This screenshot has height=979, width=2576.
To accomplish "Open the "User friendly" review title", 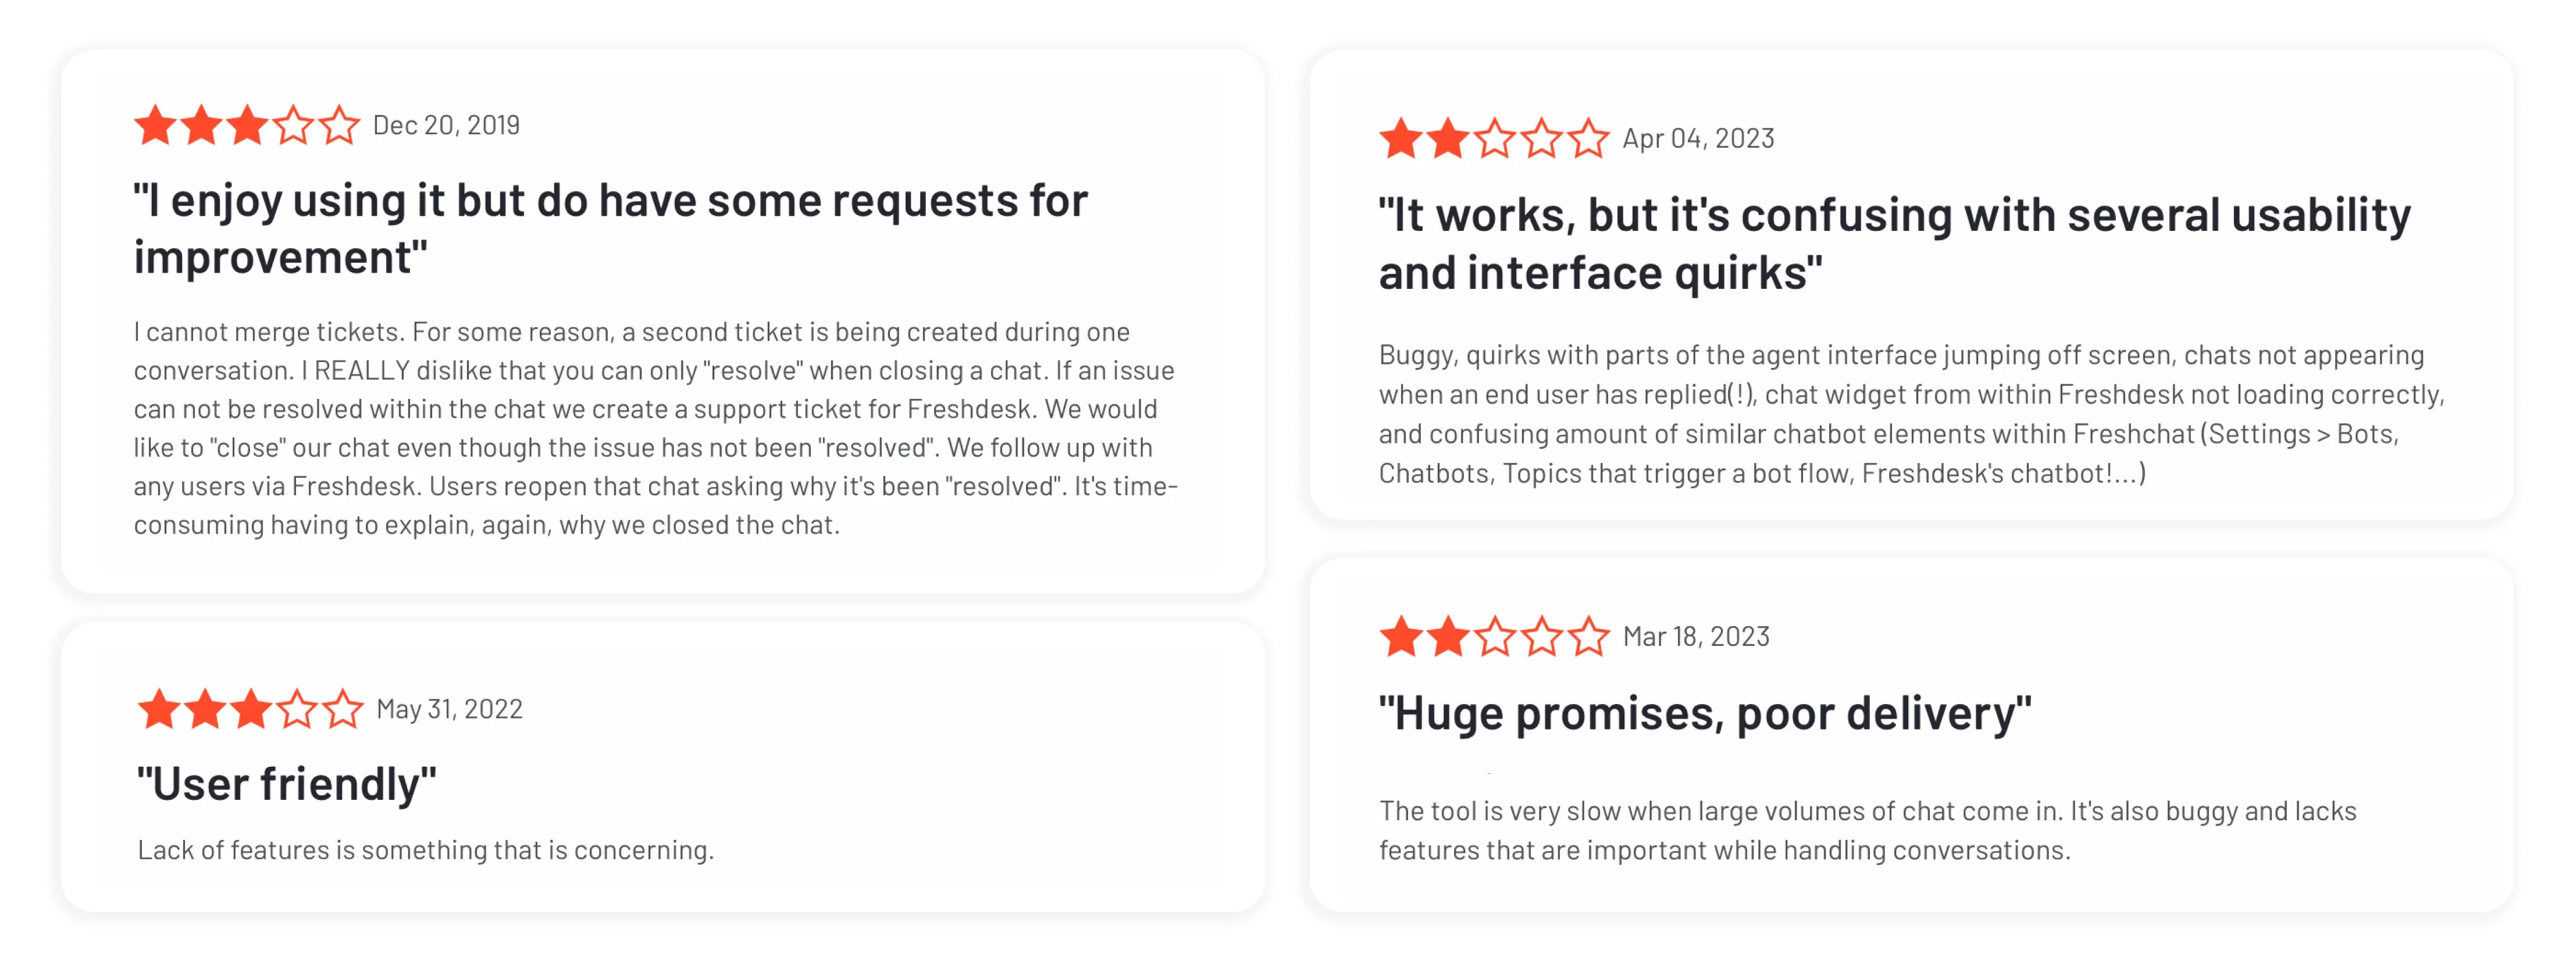I will point(287,783).
